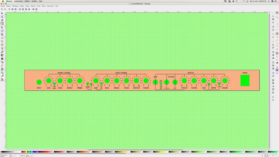This screenshot has width=279, height=157.
Task: Open the XML editor icon
Action: coord(273,89)
